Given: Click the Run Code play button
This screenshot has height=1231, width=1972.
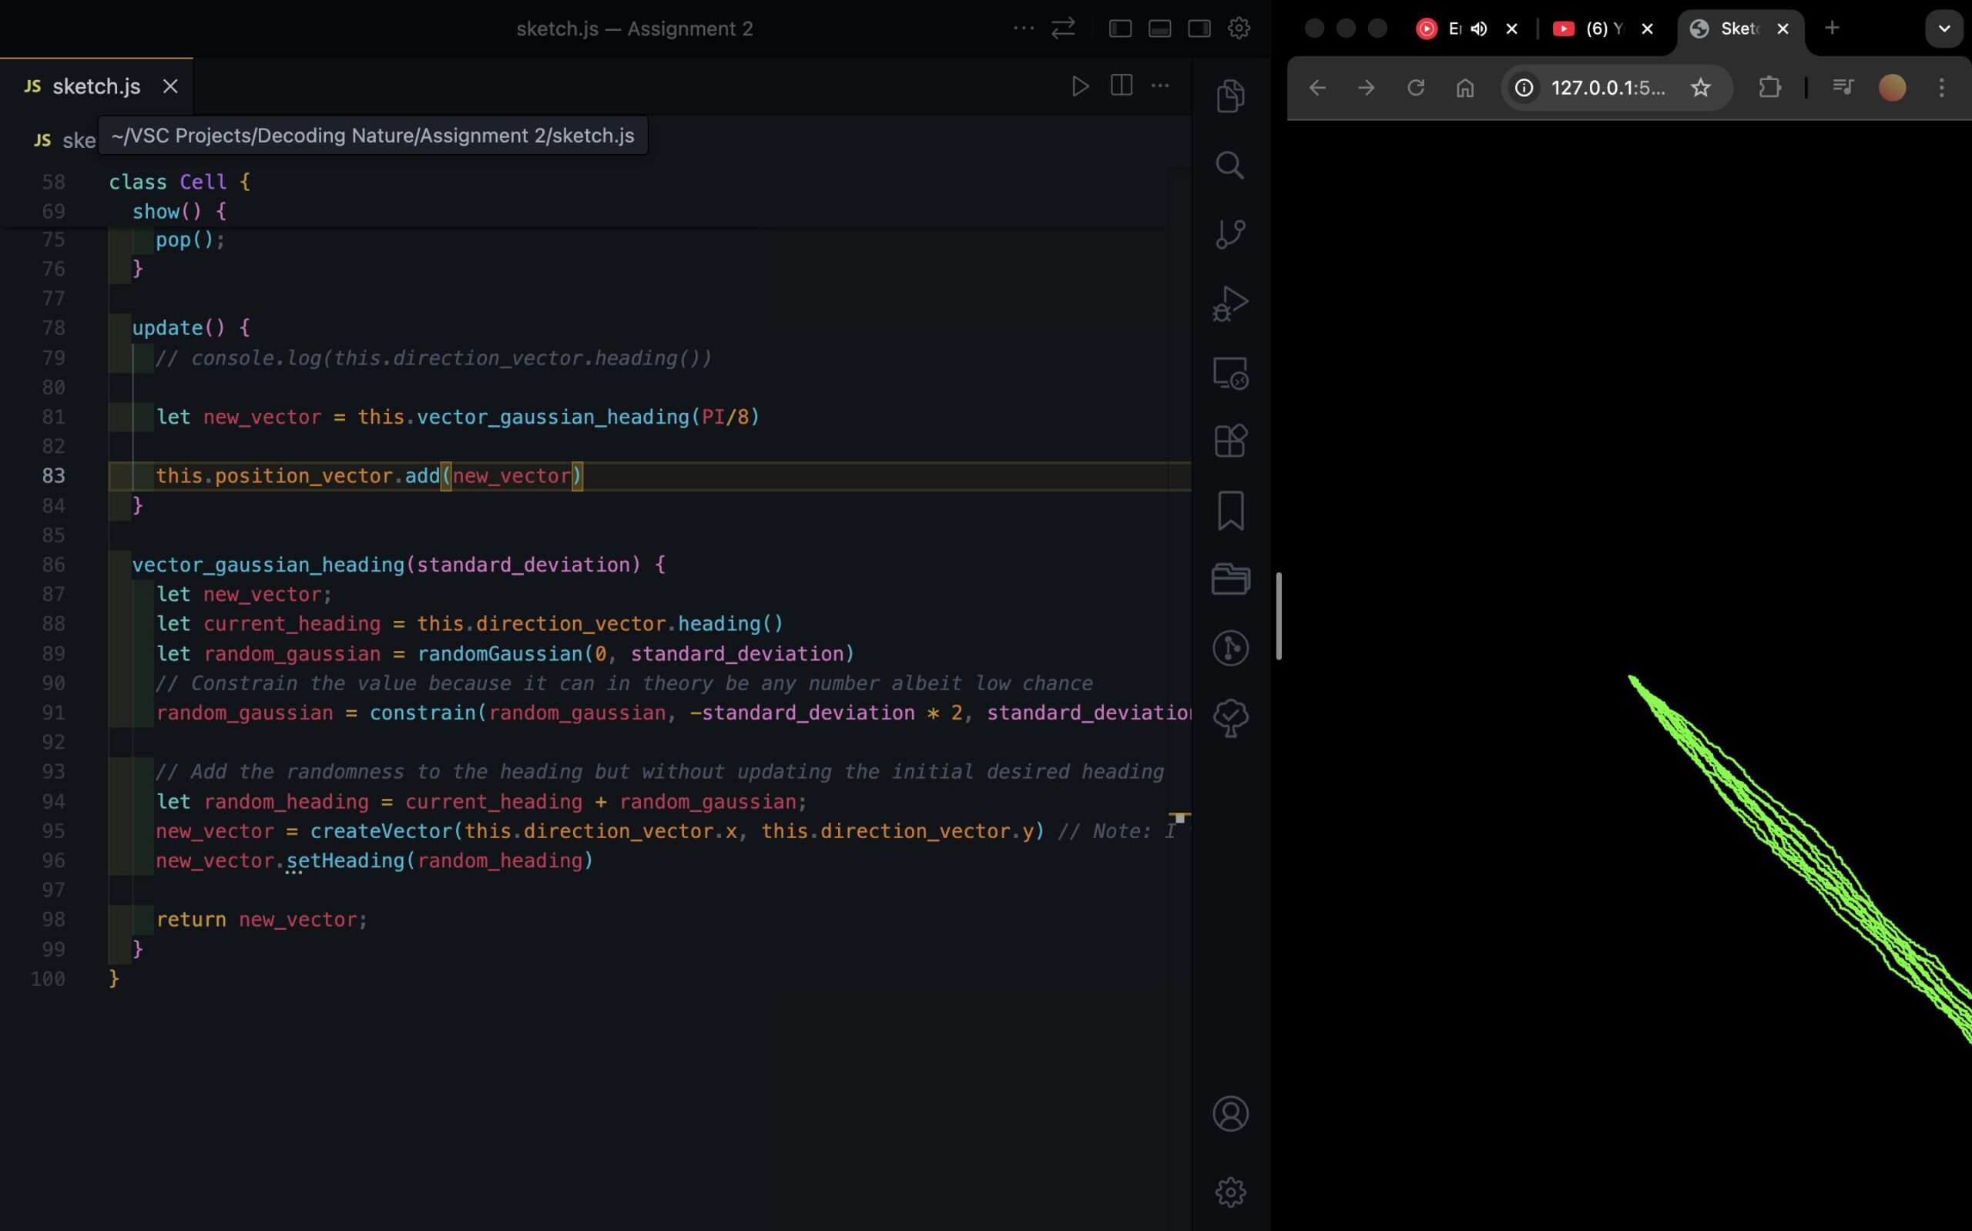Looking at the screenshot, I should (x=1080, y=86).
